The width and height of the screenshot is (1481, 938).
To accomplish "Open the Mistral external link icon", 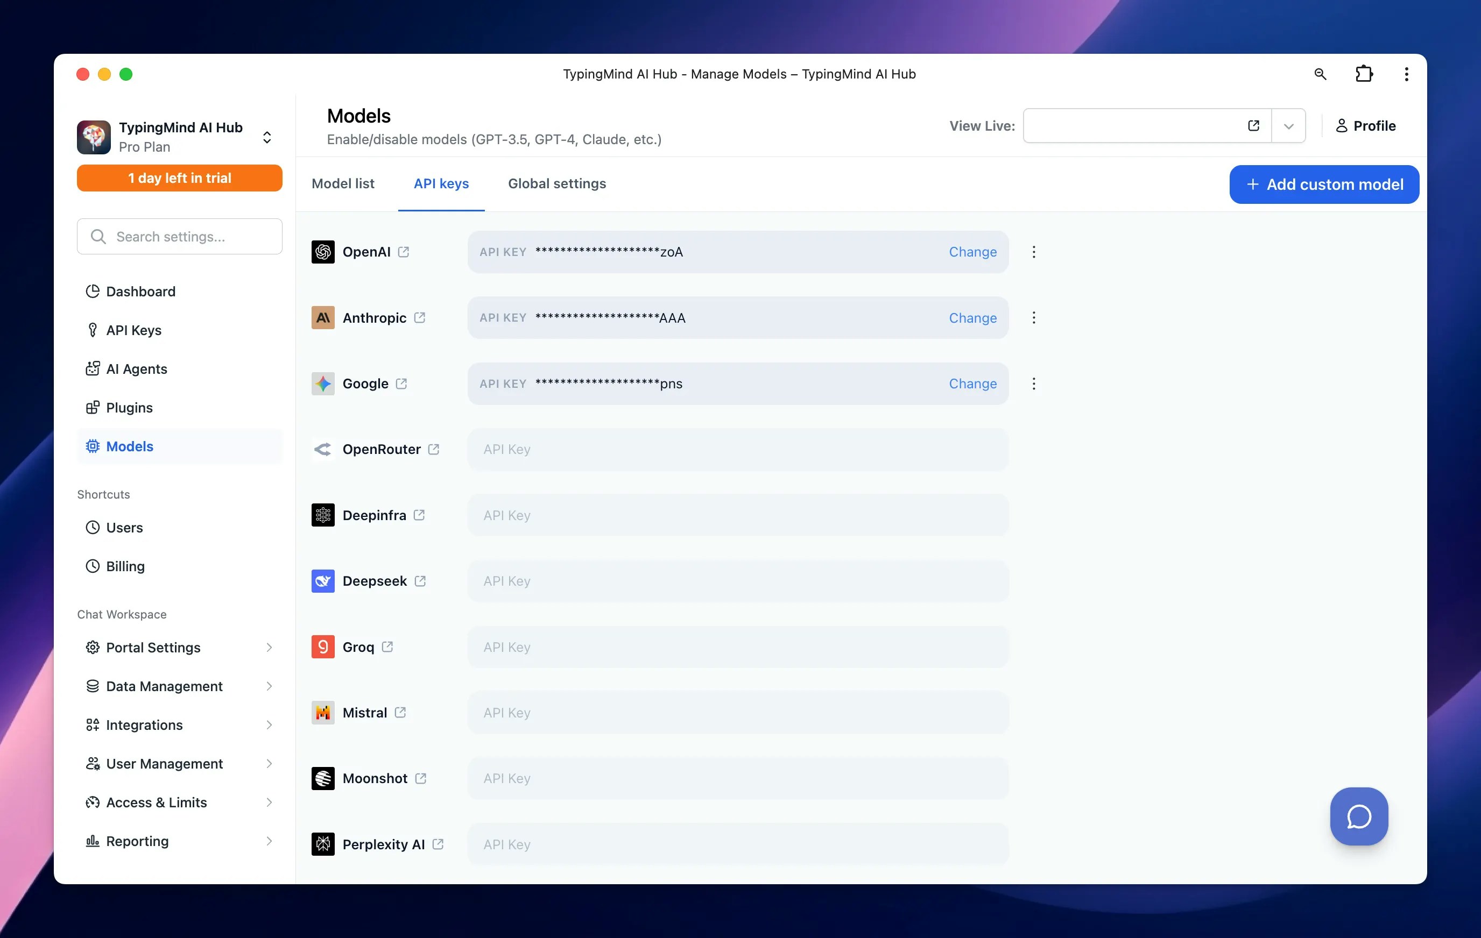I will pyautogui.click(x=400, y=713).
